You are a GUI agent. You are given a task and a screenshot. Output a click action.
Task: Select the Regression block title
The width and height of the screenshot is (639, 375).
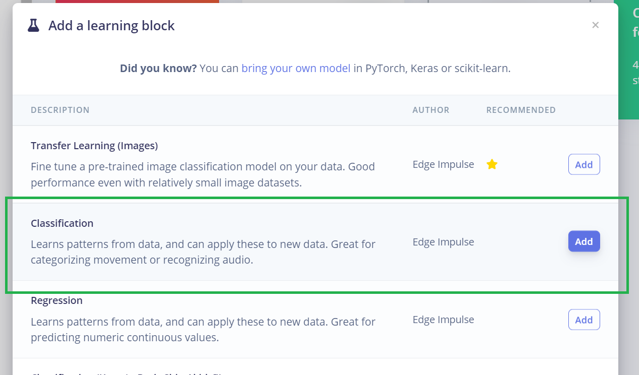pyautogui.click(x=57, y=300)
